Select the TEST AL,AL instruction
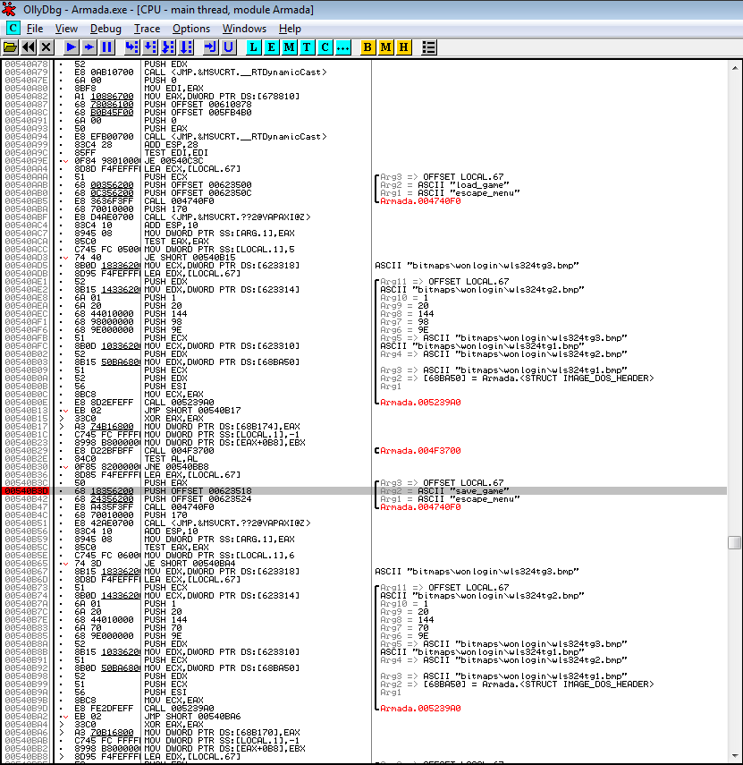The width and height of the screenshot is (743, 765). (171, 459)
